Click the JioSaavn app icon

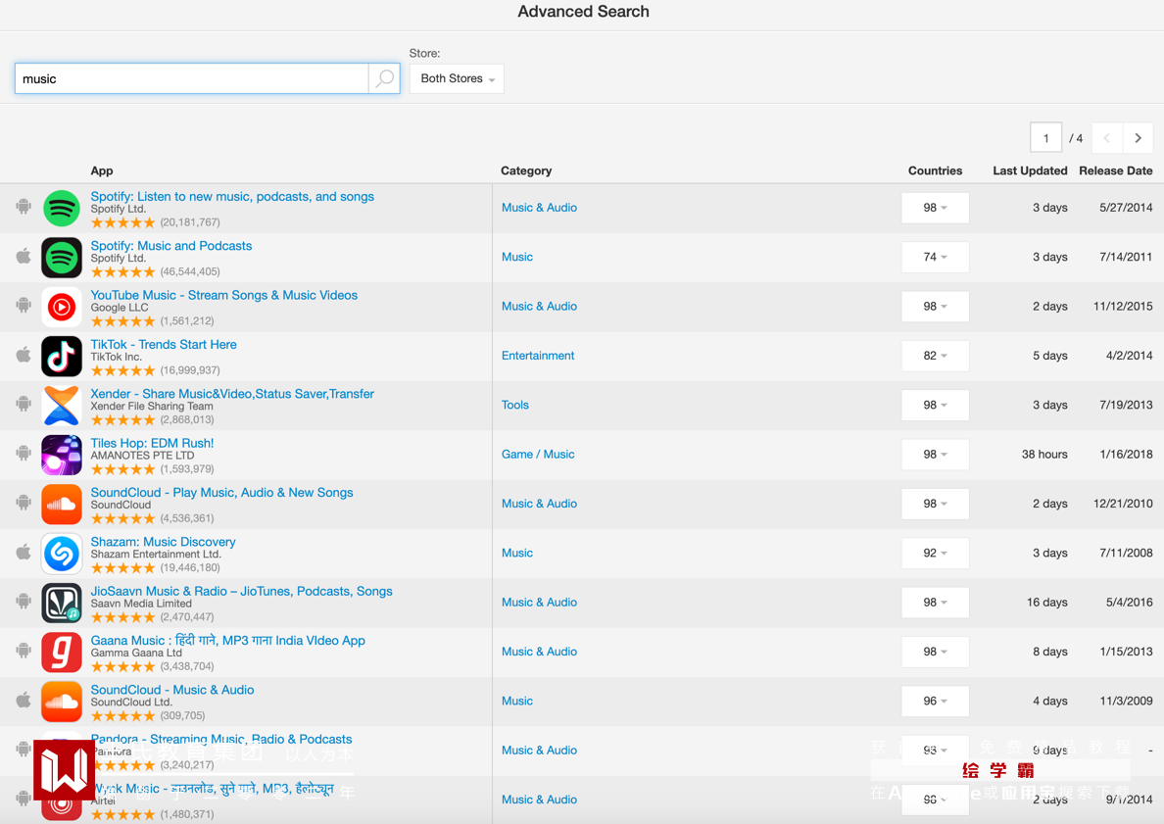(62, 603)
